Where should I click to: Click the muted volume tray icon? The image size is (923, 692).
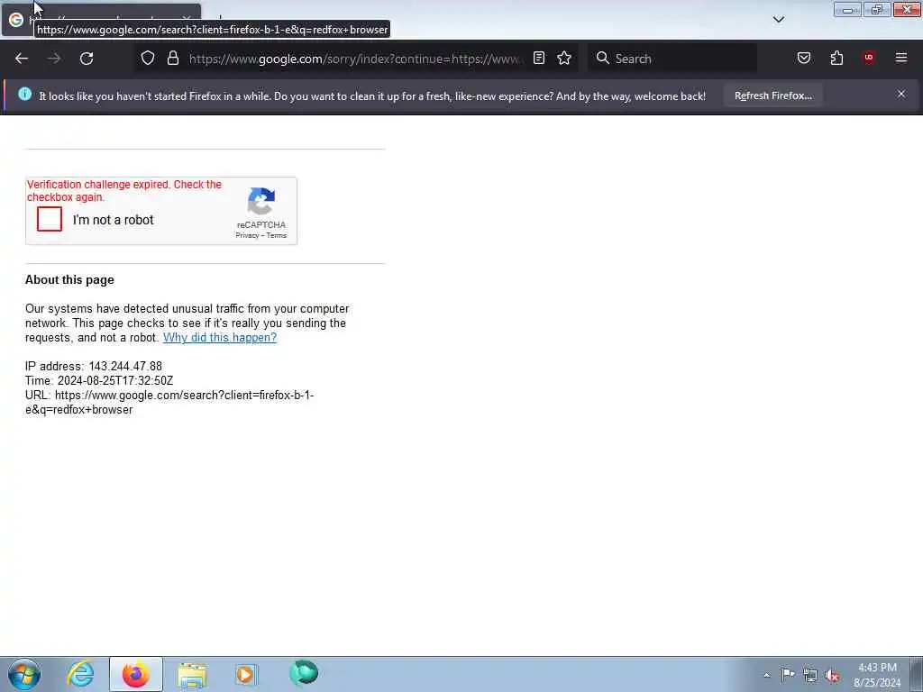coord(832,676)
